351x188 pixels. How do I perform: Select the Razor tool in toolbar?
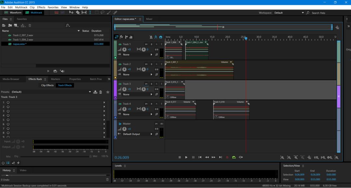click(x=78, y=13)
